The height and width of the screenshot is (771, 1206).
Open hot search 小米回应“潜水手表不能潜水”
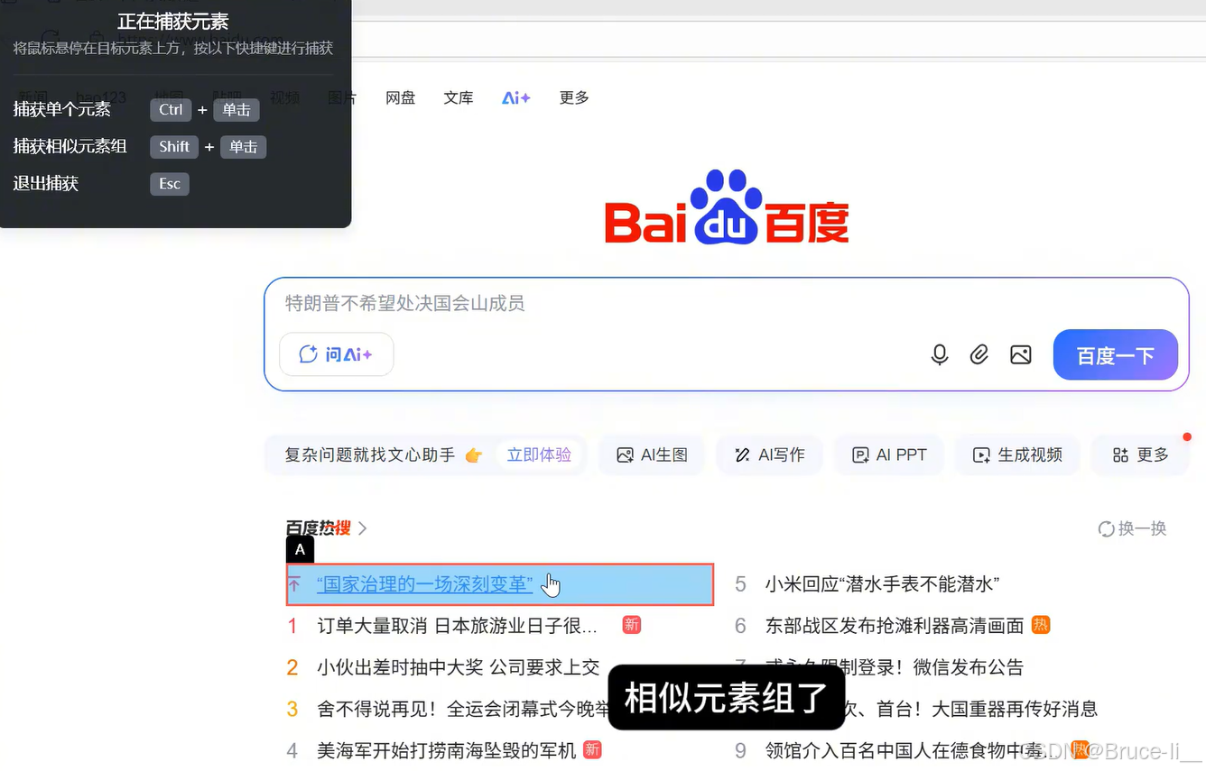[x=882, y=584]
